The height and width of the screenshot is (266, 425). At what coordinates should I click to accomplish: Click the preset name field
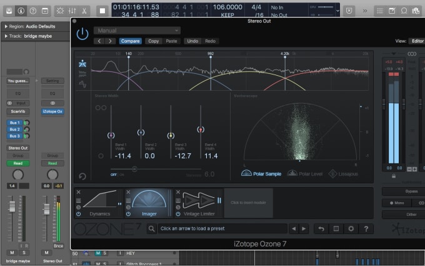(222, 229)
